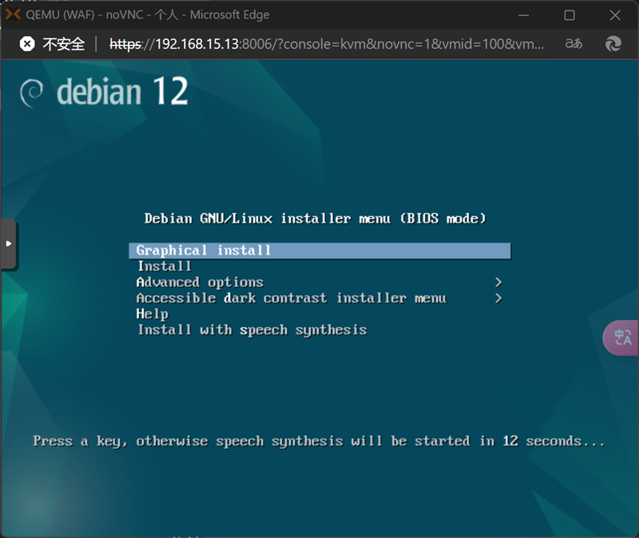Click the Edge read aloud/translate address bar icon
Image resolution: width=639 pixels, height=538 pixels.
573,44
